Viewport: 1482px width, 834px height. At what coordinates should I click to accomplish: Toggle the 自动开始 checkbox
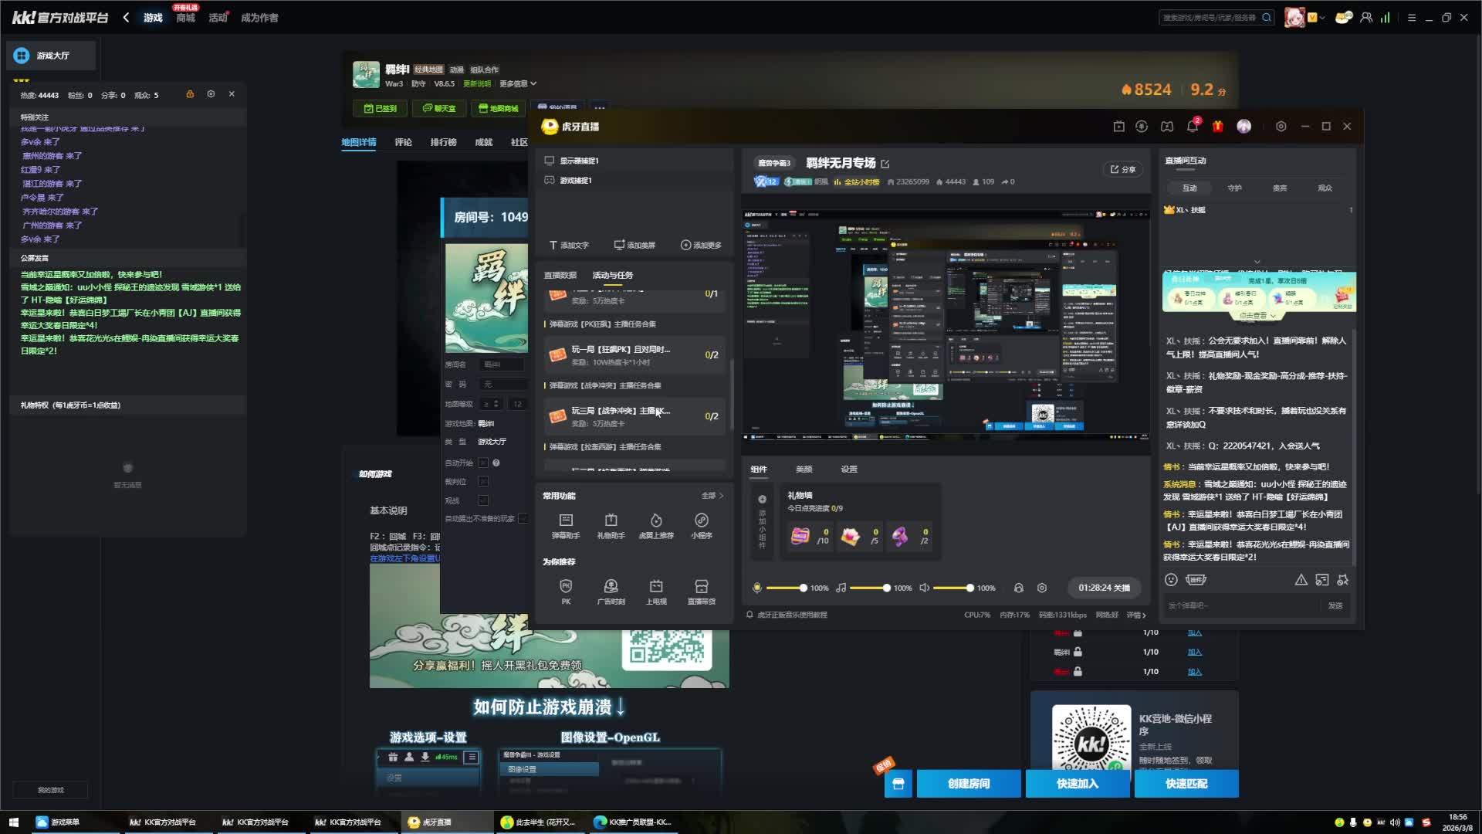click(483, 463)
